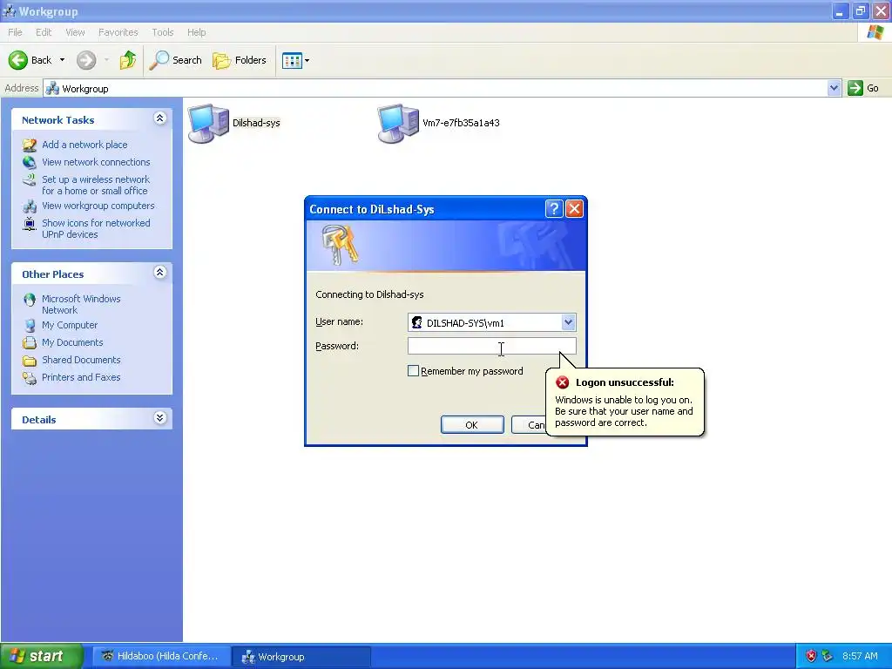The image size is (892, 669).
Task: Open the Back history dropdown arrow
Action: pos(62,60)
